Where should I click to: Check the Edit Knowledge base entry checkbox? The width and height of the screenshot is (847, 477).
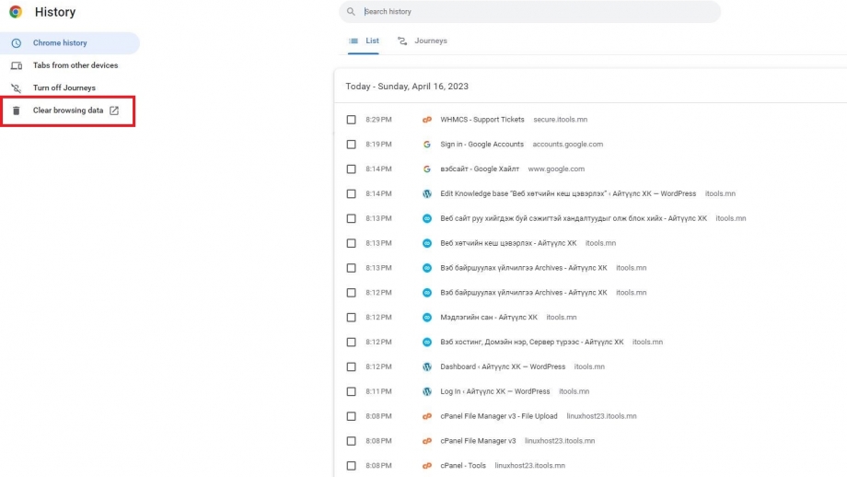coord(351,193)
